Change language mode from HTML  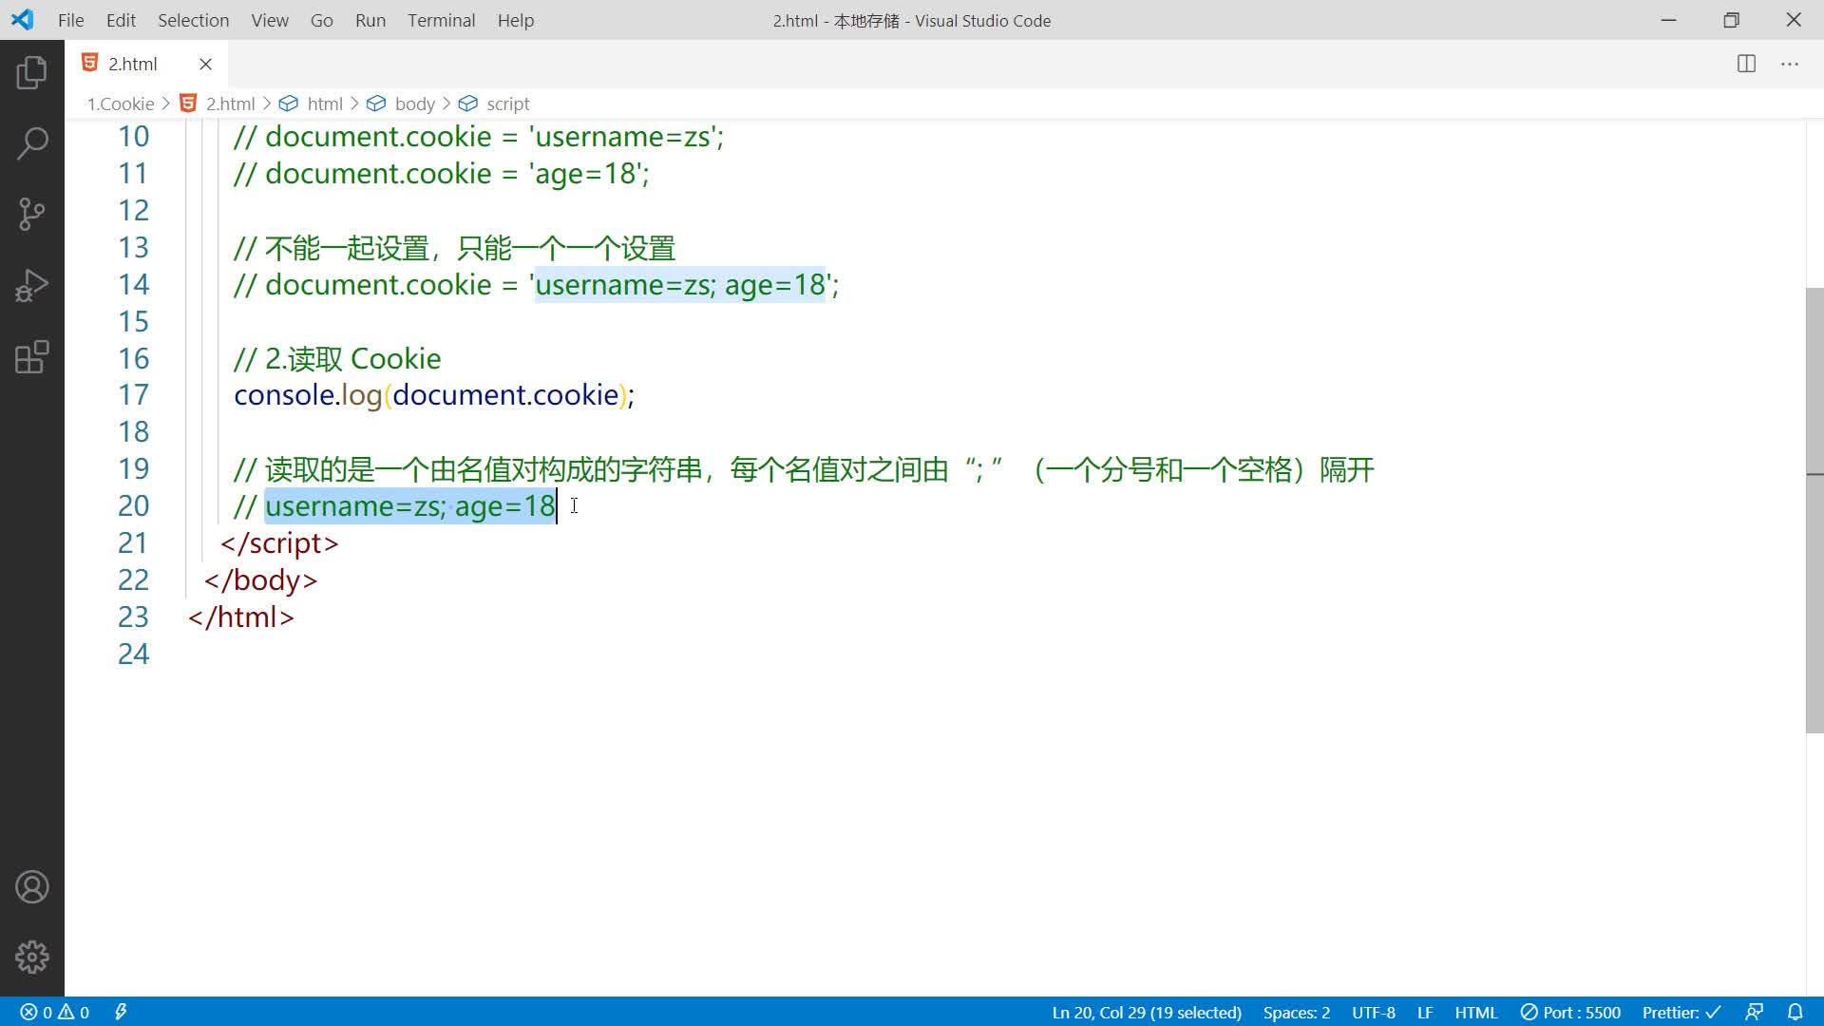tap(1475, 1012)
